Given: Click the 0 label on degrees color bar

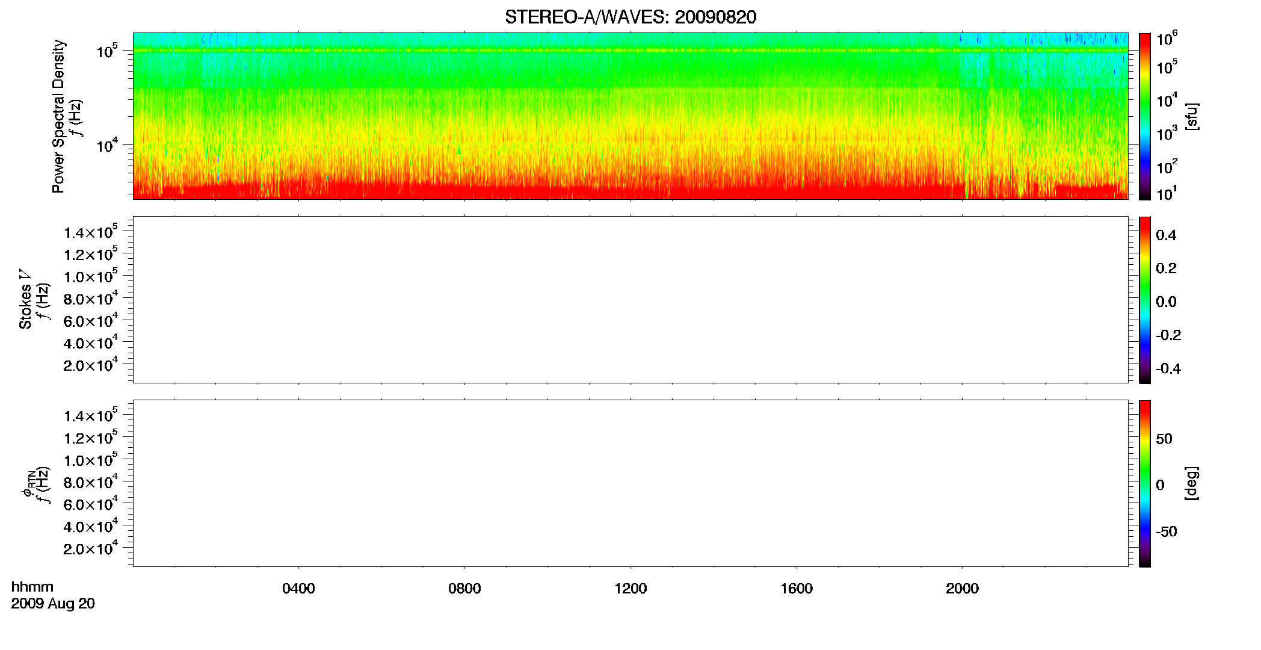Looking at the screenshot, I should [1161, 485].
